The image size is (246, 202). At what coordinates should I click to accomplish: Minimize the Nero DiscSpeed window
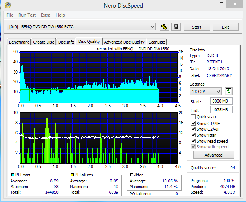pos(211,5)
